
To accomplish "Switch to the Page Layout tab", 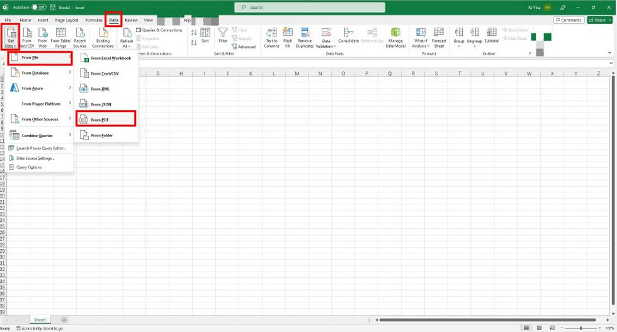I will [x=67, y=20].
